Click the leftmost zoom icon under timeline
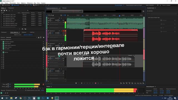Screen dimensions: 178x100 121,83
